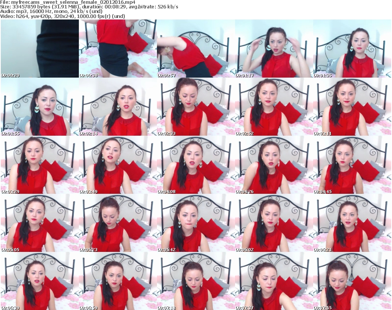Pick the frame stamped 00:07:37

click(274, 281)
